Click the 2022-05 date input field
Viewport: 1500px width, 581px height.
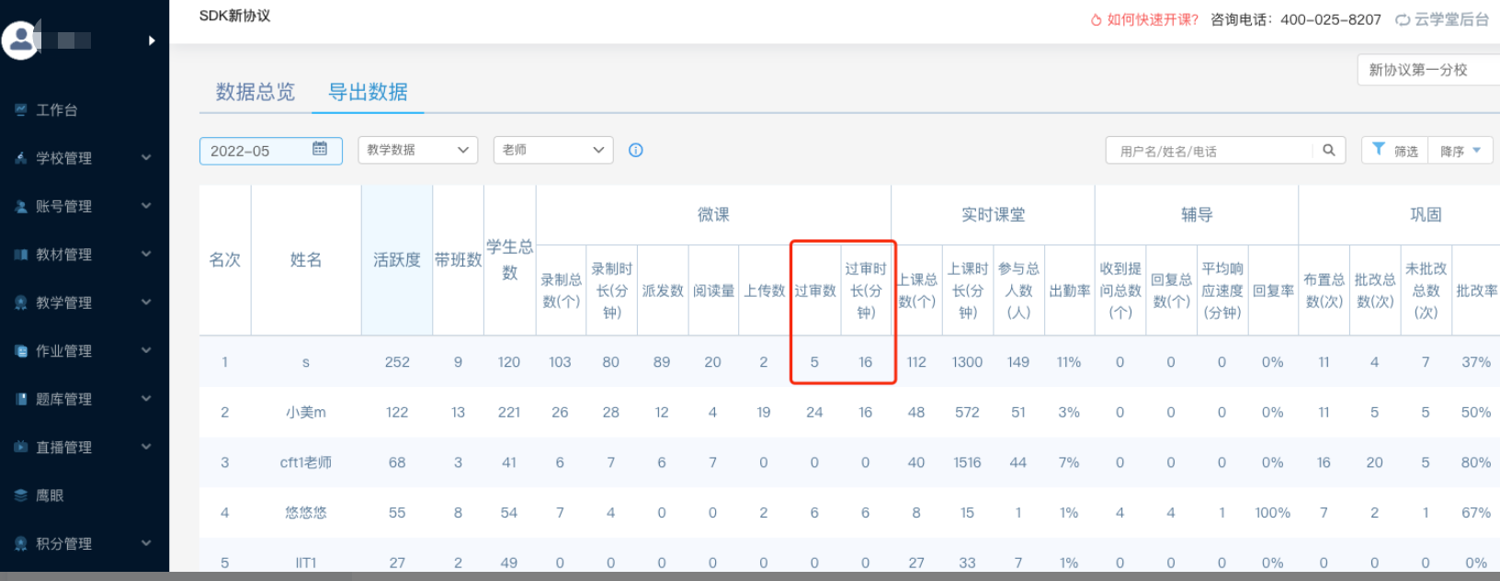tap(271, 151)
